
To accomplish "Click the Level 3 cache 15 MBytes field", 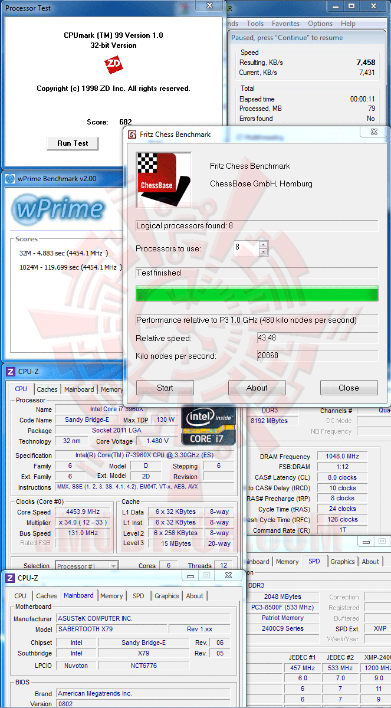I will pyautogui.click(x=176, y=543).
